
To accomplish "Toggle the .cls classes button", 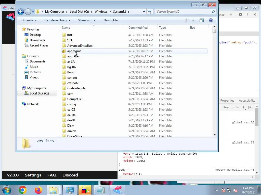I will pos(235,107).
